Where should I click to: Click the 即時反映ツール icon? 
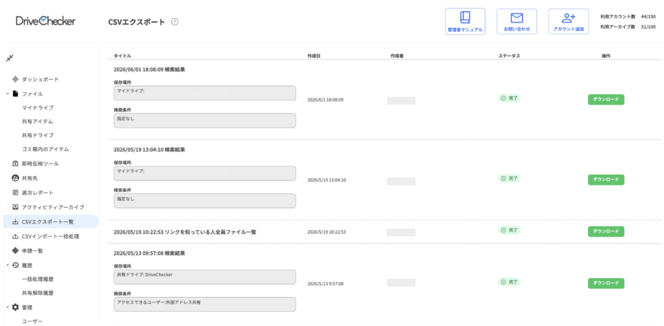pos(16,164)
